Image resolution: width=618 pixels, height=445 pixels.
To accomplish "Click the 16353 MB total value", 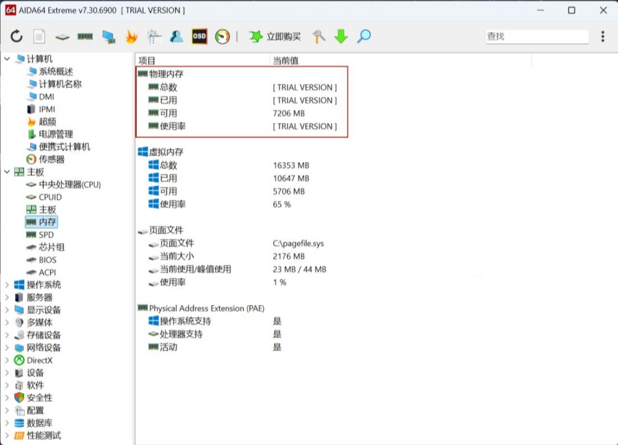I will (x=291, y=165).
